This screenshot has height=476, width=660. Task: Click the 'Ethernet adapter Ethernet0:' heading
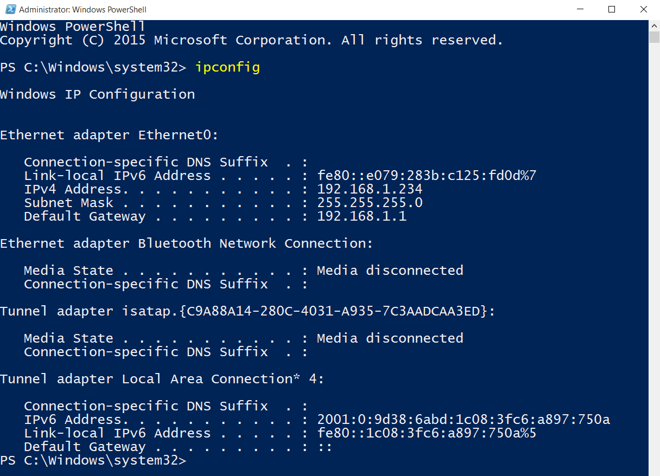coord(109,135)
